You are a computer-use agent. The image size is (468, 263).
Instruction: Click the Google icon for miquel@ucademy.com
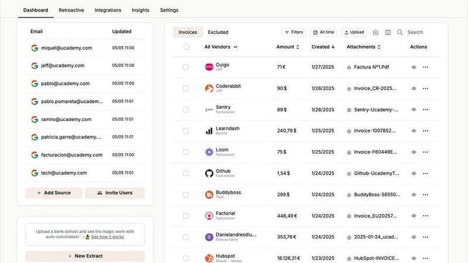(x=35, y=48)
